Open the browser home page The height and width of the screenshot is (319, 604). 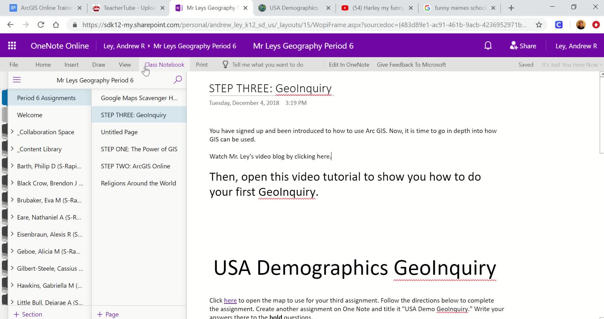click(56, 25)
